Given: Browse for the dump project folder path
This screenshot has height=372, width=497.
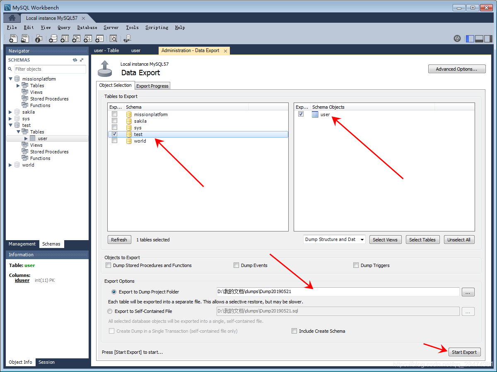Looking at the screenshot, I should pyautogui.click(x=468, y=292).
